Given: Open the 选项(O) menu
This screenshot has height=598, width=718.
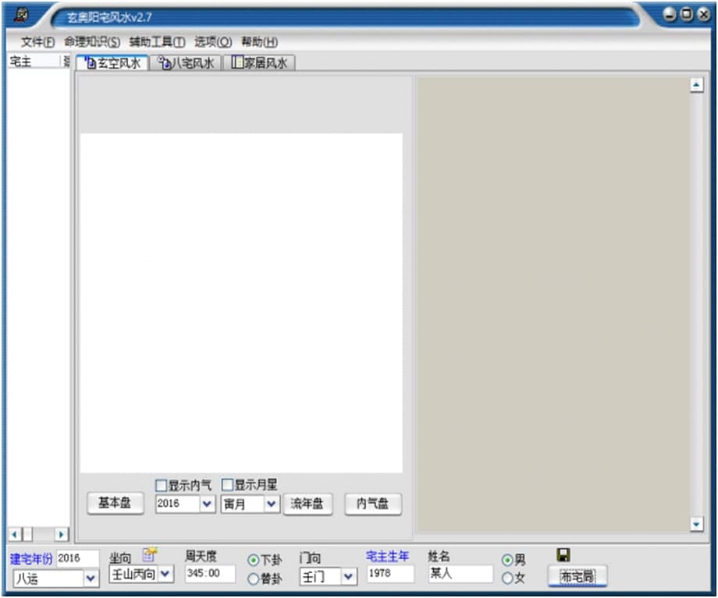Looking at the screenshot, I should pos(213,42).
